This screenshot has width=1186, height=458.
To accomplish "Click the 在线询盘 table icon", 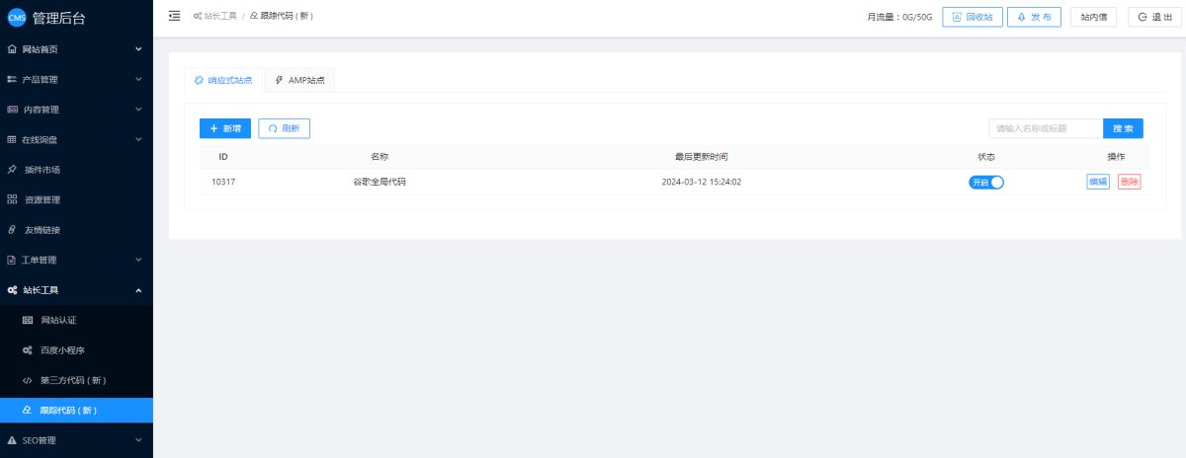I will point(12,139).
